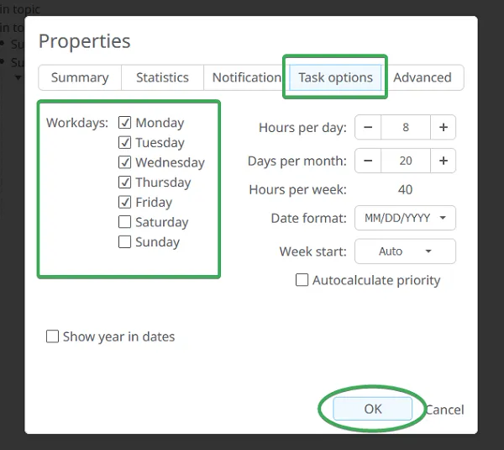Tick the Sunday workday checkbox
Viewport: 504px width, 450px height.
pos(125,242)
